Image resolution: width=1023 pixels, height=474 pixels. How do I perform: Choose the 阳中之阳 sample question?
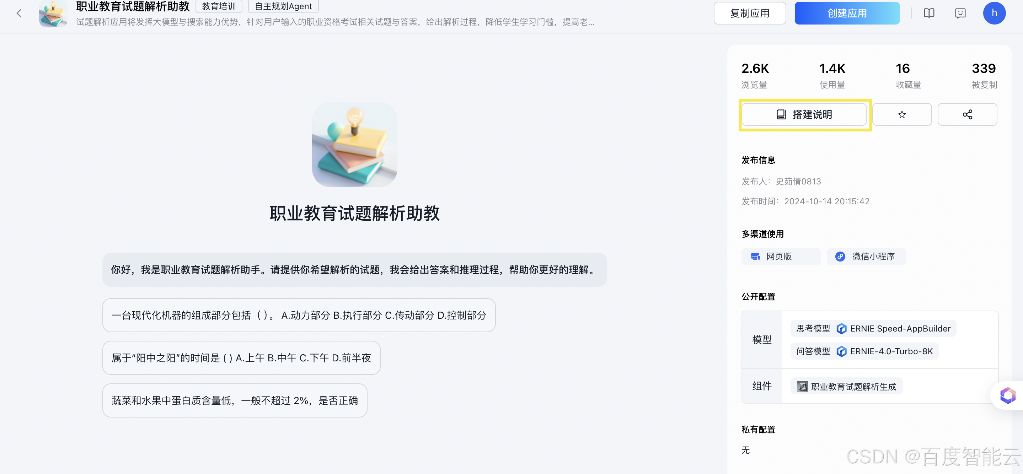(241, 358)
